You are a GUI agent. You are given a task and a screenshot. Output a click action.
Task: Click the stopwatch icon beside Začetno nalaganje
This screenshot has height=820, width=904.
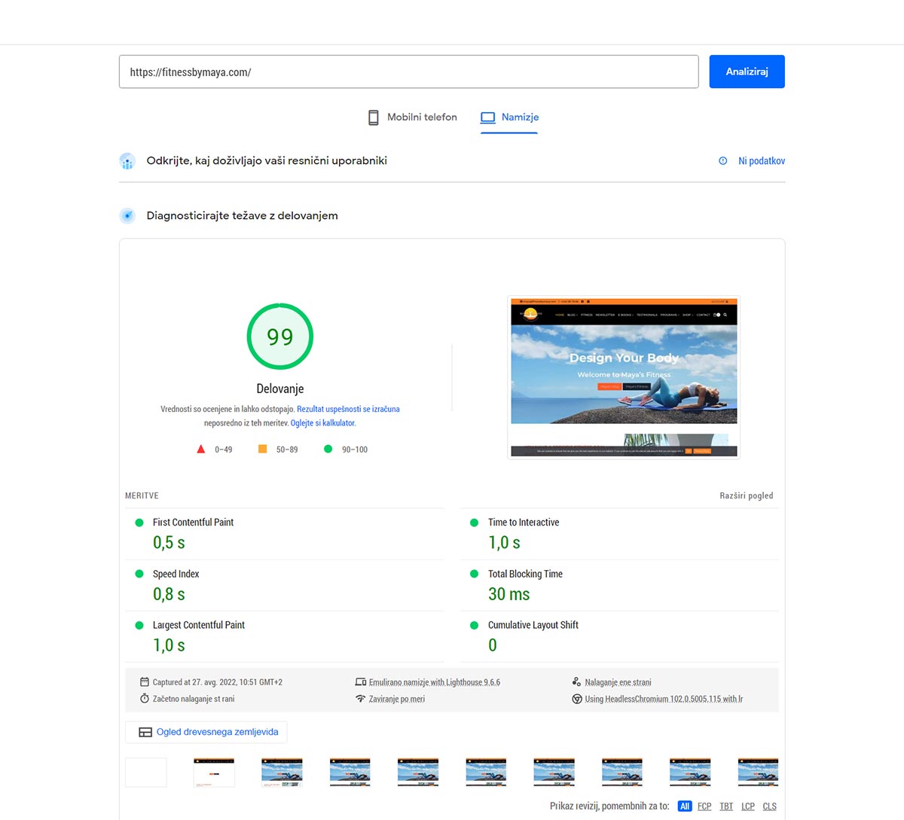145,699
